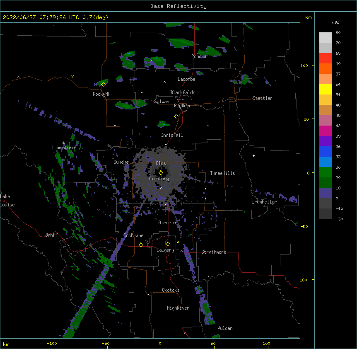Select the yellow V marker northwest of RockyMH
This screenshot has width=357, height=349.
(72, 76)
